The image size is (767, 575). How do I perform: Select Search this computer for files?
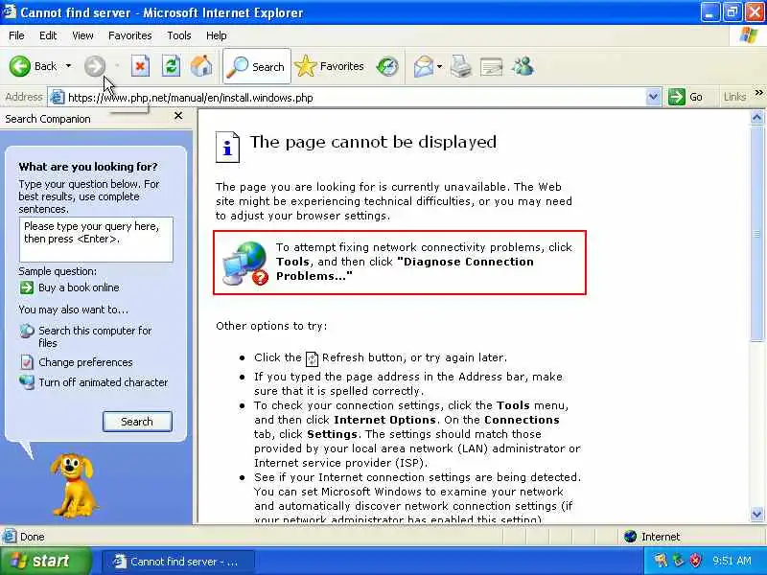coord(95,336)
